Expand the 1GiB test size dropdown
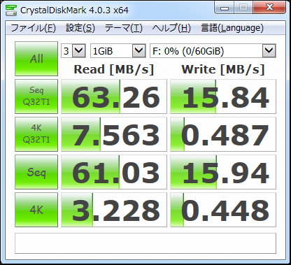 click(x=118, y=50)
